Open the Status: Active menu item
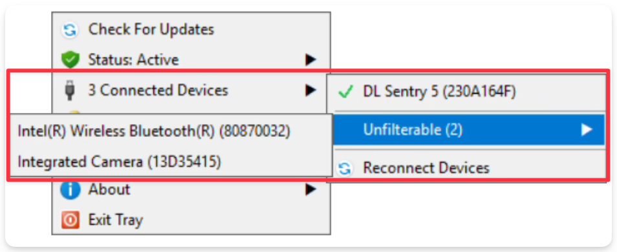This screenshot has width=617, height=252. [x=191, y=59]
